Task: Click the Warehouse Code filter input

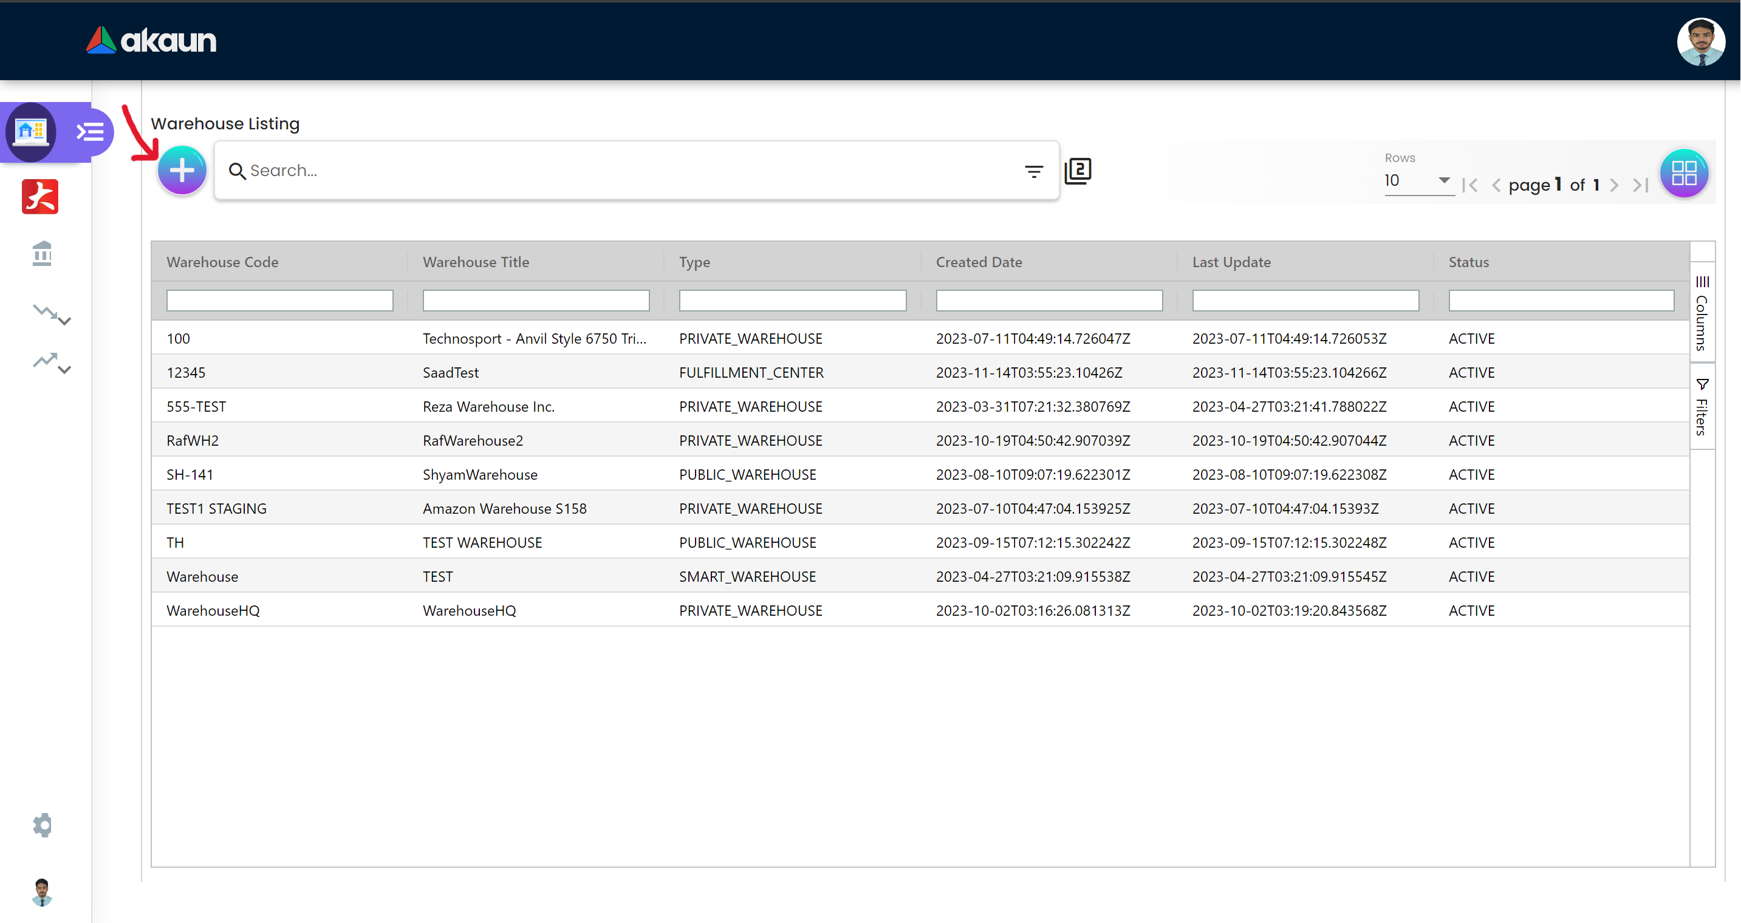Action: click(x=279, y=301)
